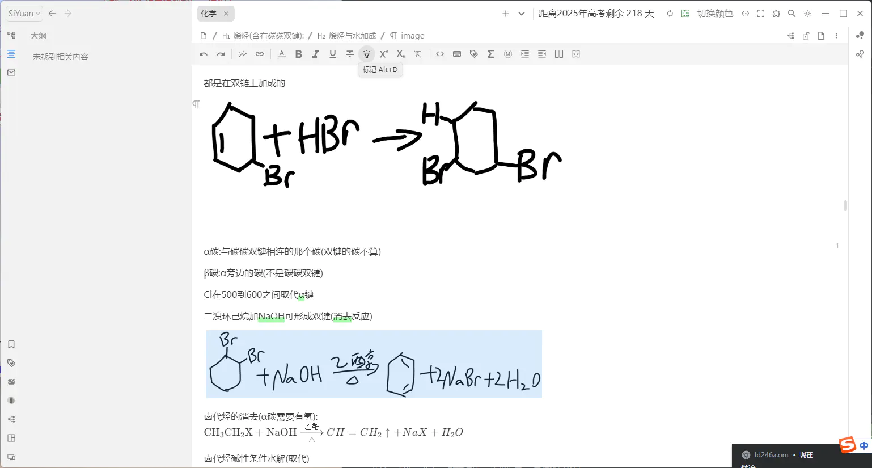Click the round globe-like icon in left dock

[x=11, y=400]
